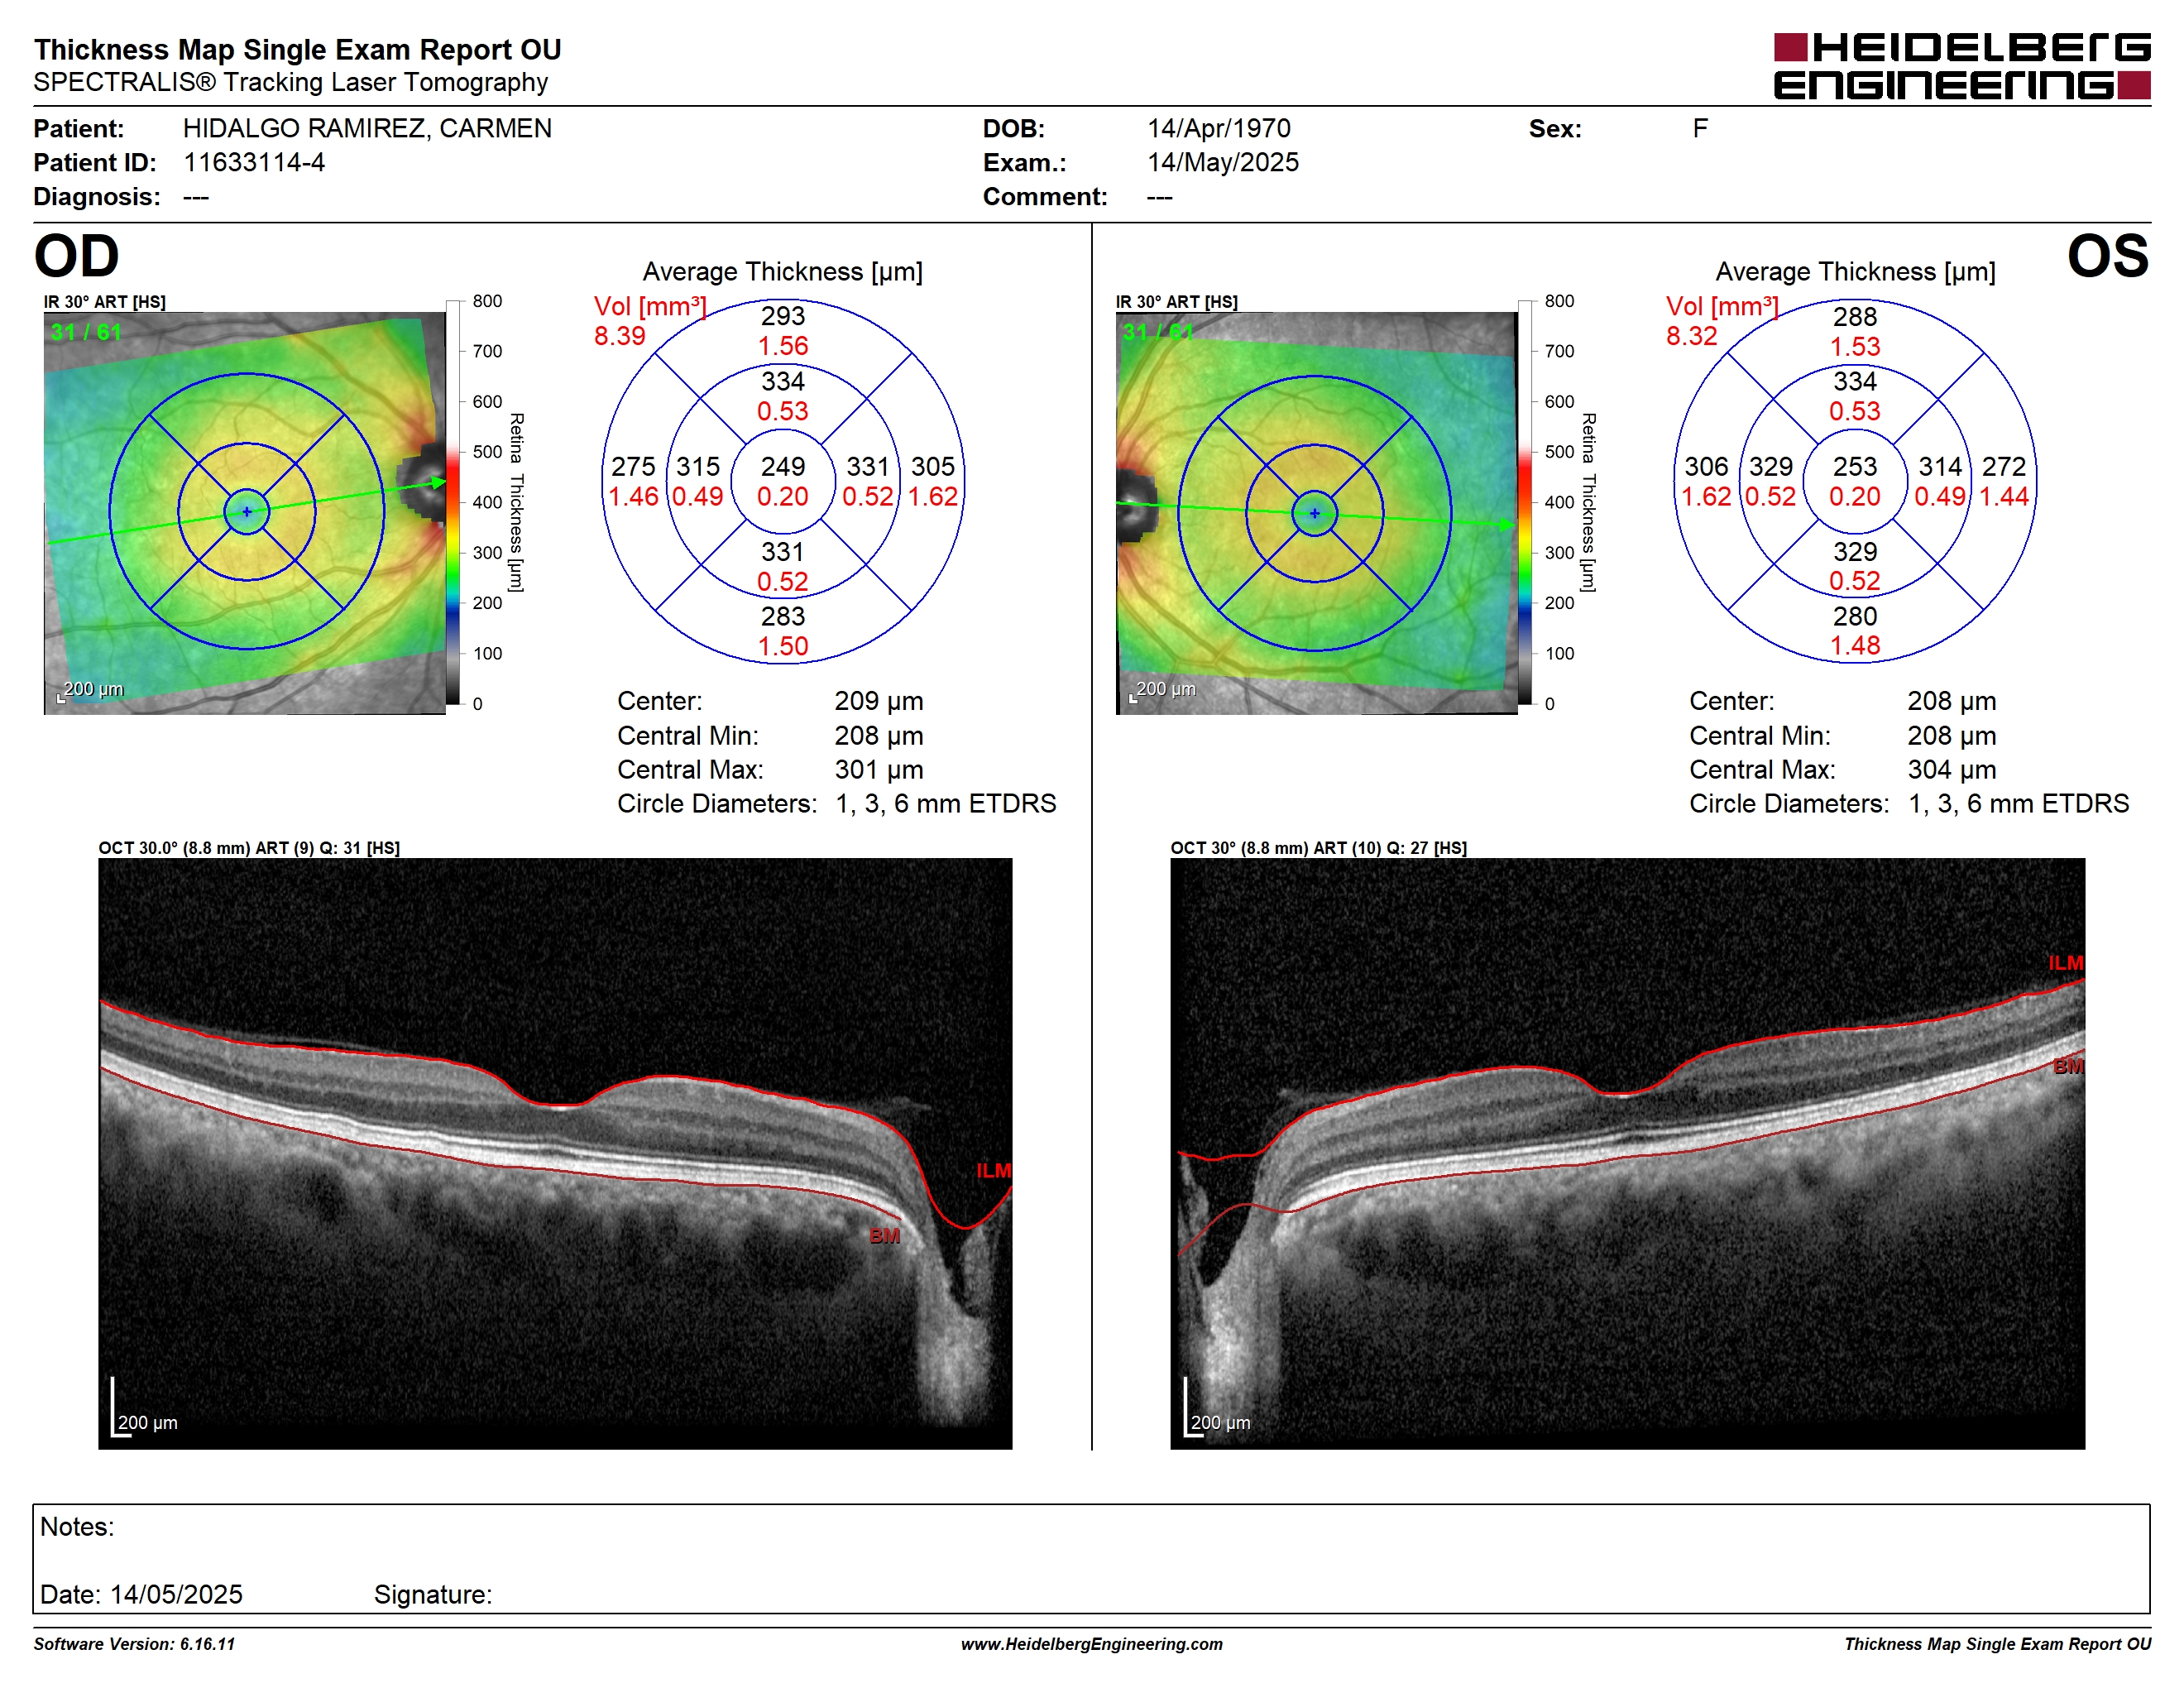Click the OD outer superior value 293
Image resolution: width=2184 pixels, height=1688 pixels.
coord(783,316)
